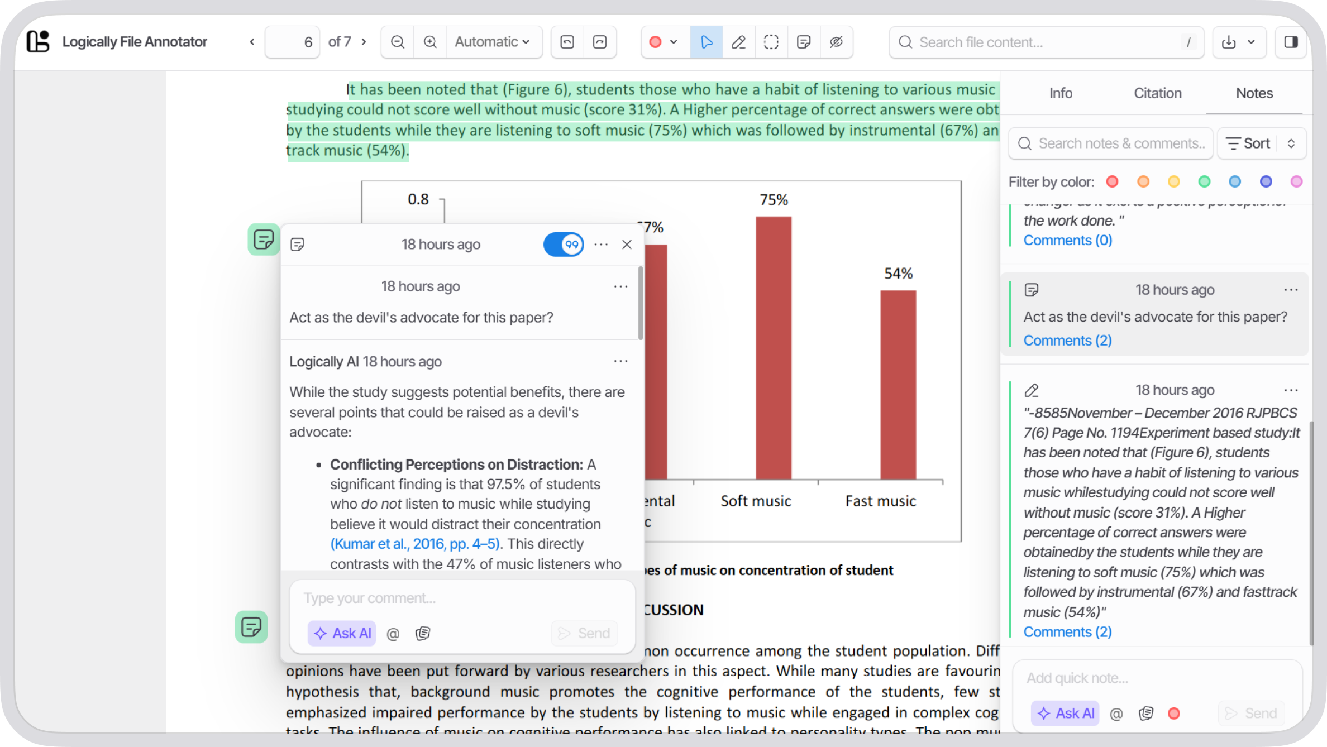Click the Search file content field
Screen dimensions: 1327x747
tap(1046, 42)
